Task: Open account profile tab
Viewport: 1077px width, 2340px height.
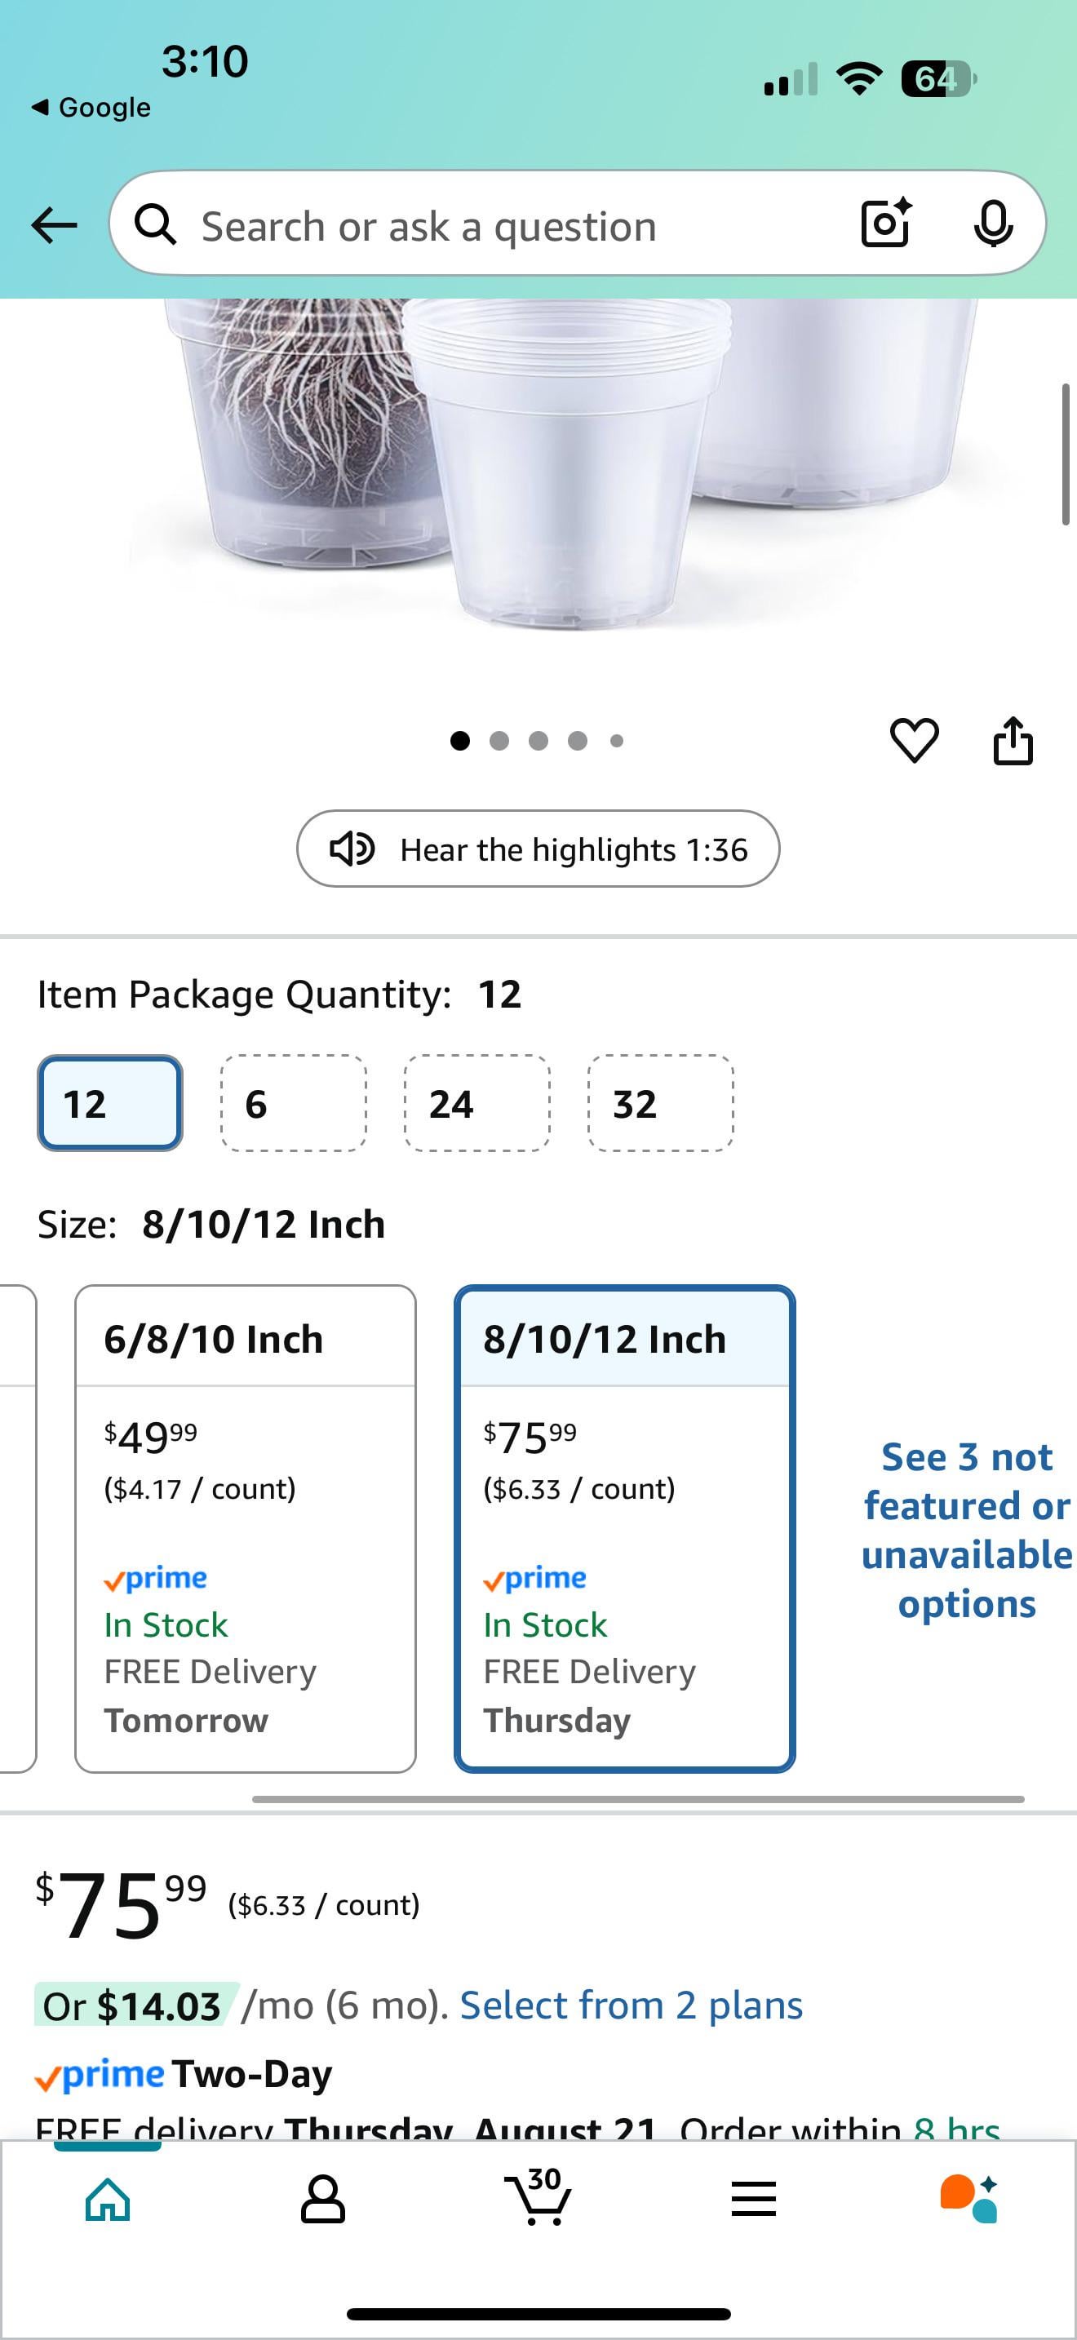Action: [322, 2199]
